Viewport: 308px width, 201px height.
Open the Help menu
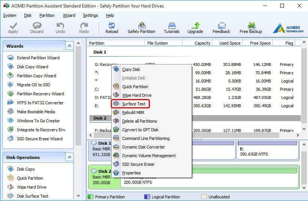coord(110,15)
